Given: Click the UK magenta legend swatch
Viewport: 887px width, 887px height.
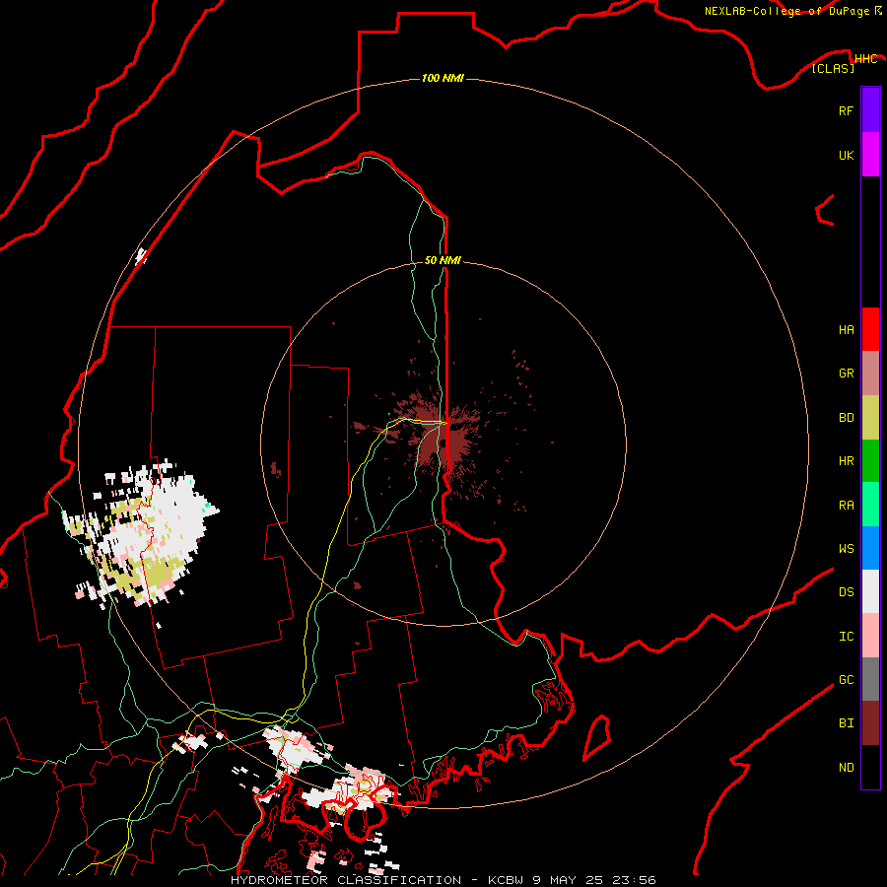Looking at the screenshot, I should pos(870,155).
